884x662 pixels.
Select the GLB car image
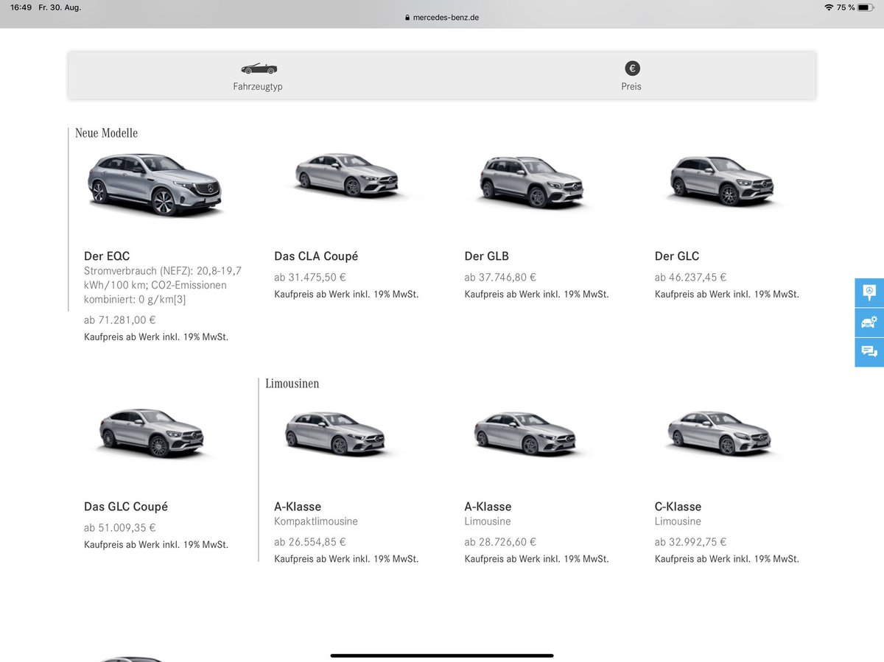point(532,181)
